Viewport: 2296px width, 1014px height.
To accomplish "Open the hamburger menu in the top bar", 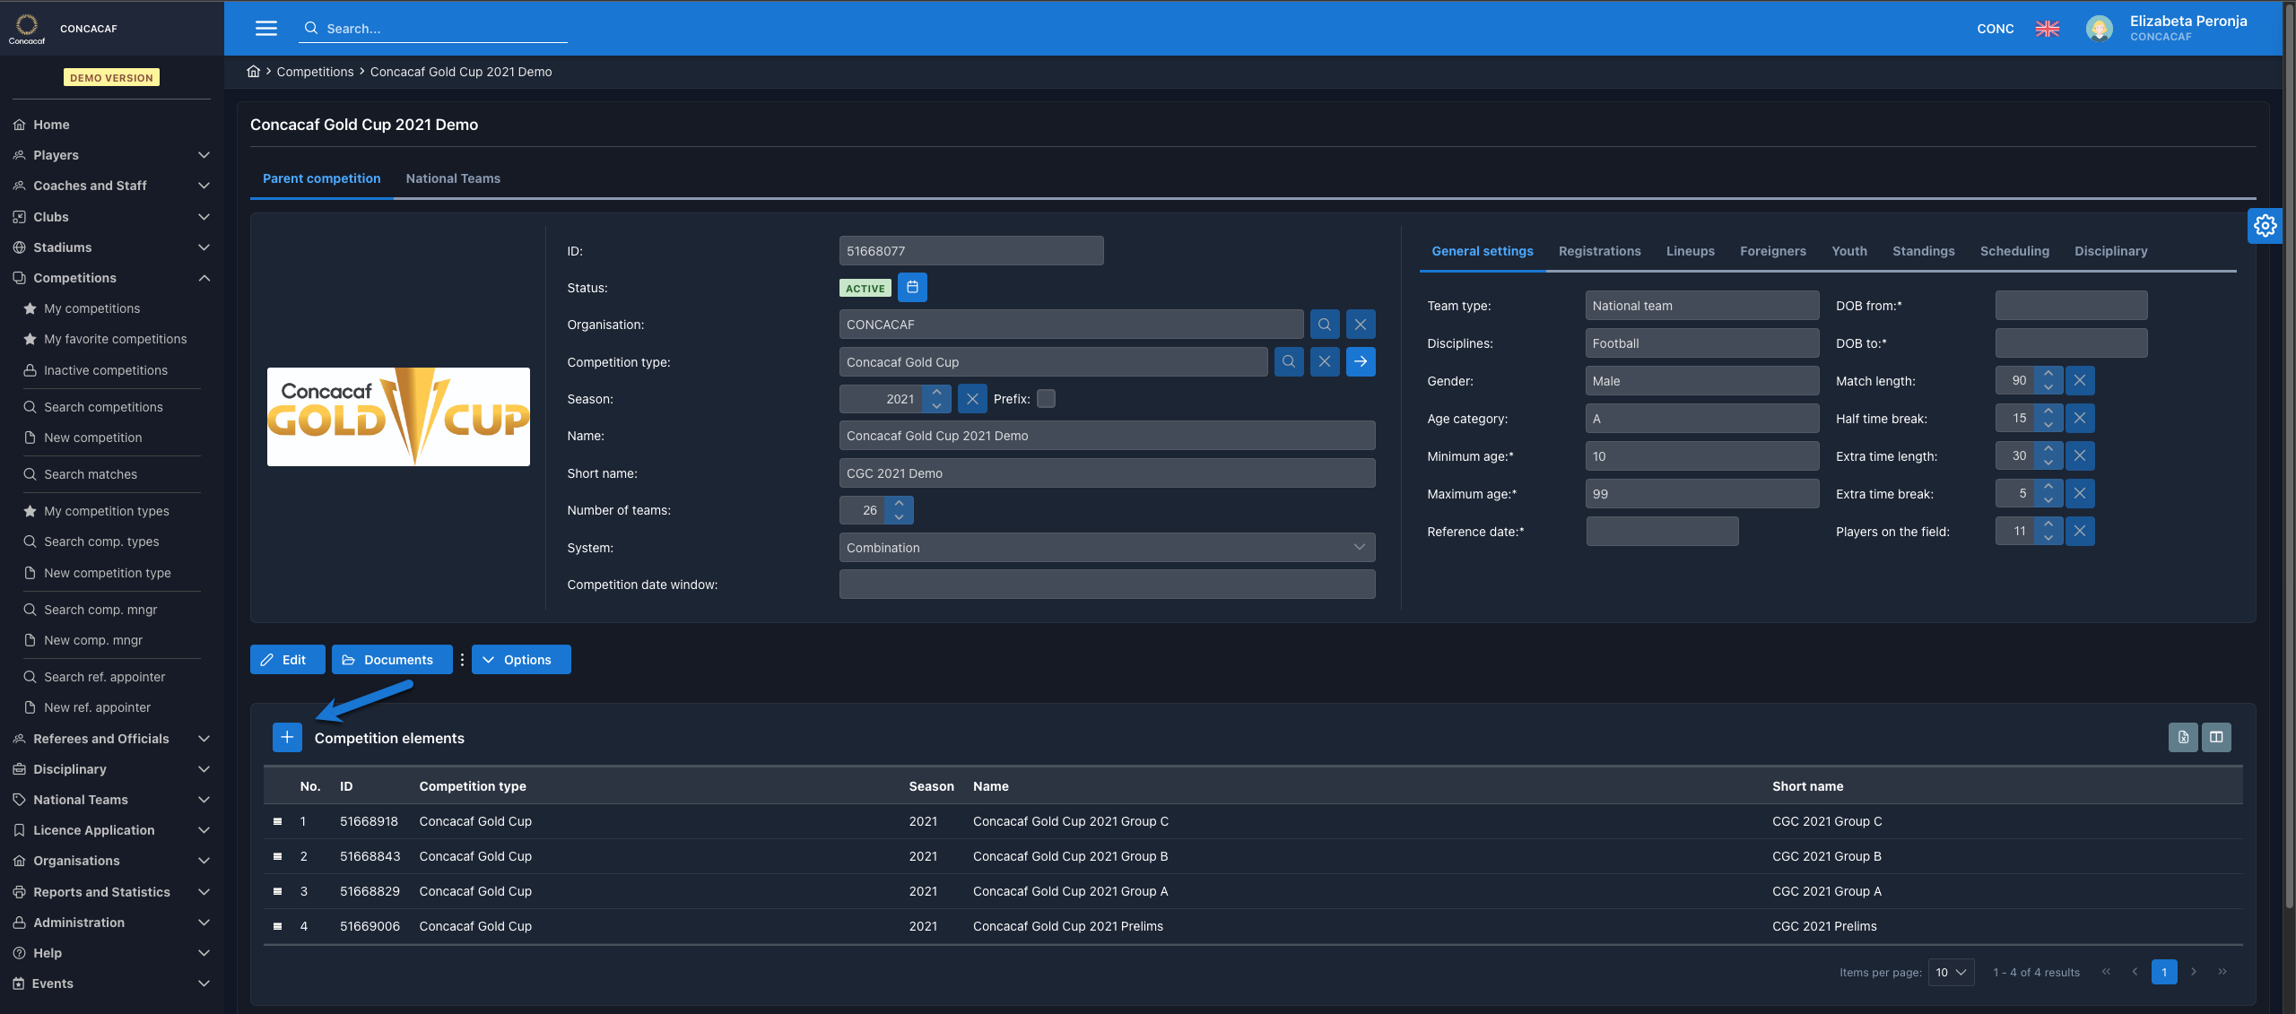I will tap(266, 28).
